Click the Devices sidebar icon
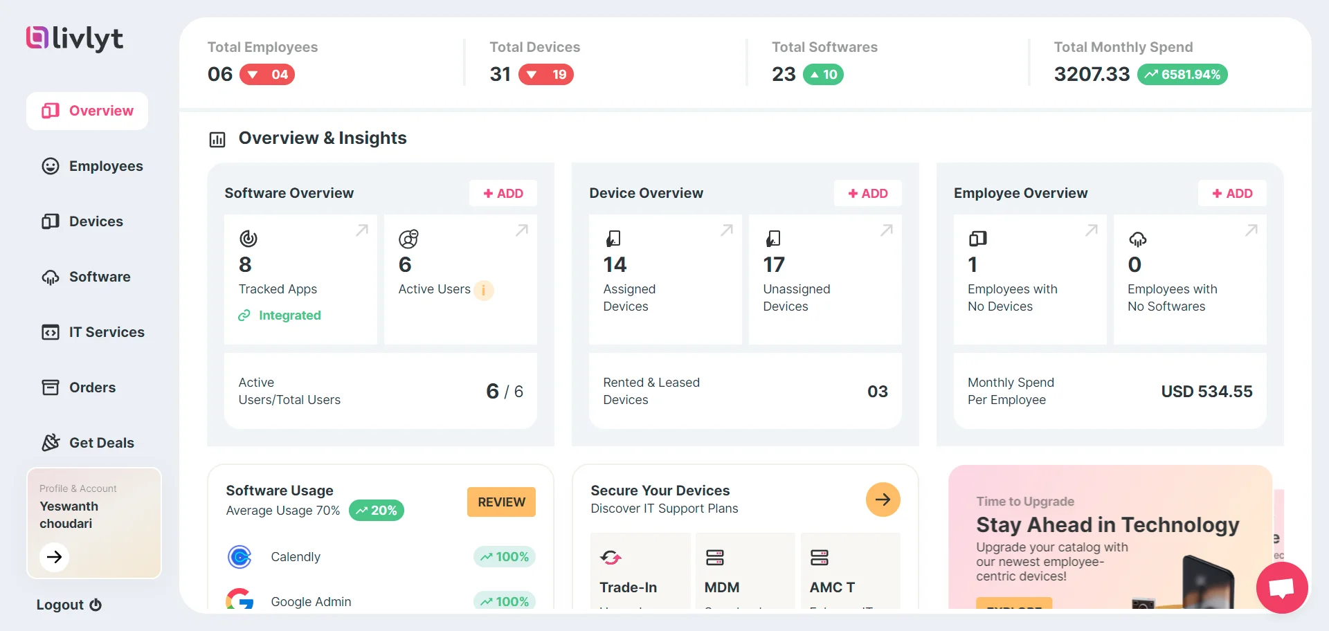Viewport: 1329px width, 631px height. [x=51, y=221]
